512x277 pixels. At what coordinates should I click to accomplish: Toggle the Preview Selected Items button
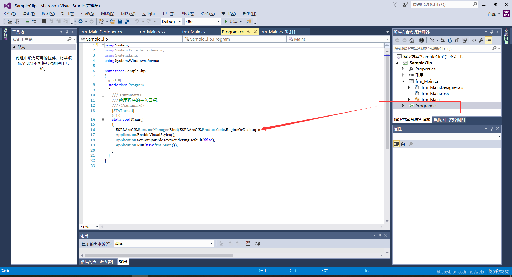[489, 40]
